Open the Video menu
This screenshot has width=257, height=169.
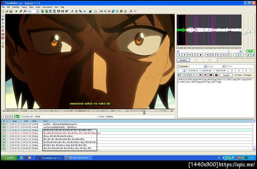tap(31, 7)
